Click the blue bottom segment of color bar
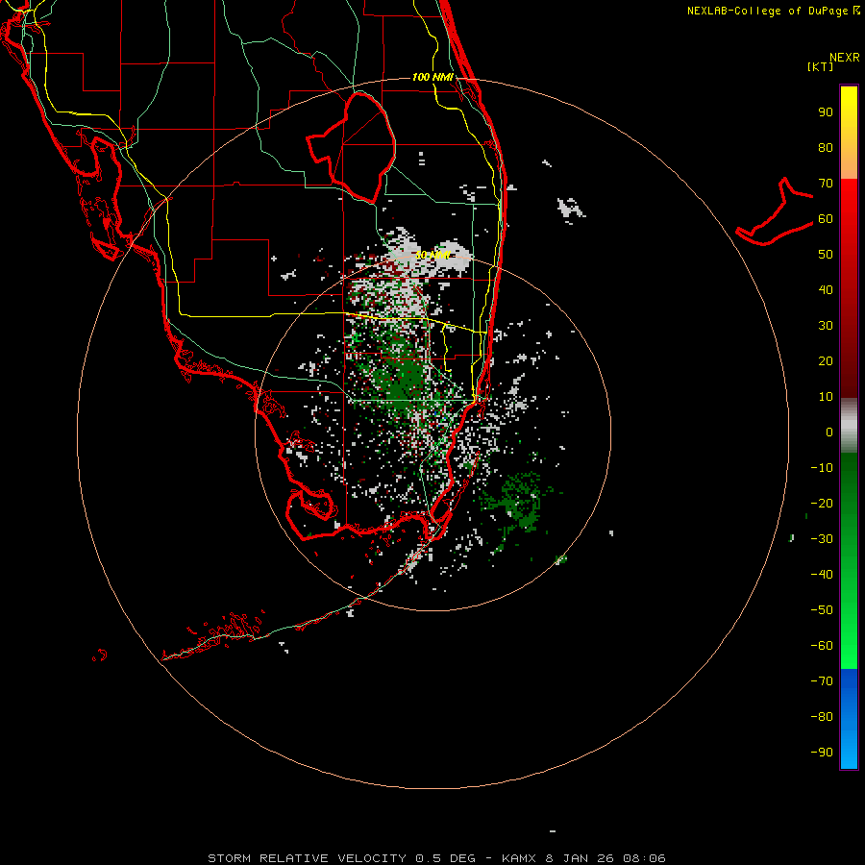 point(849,719)
